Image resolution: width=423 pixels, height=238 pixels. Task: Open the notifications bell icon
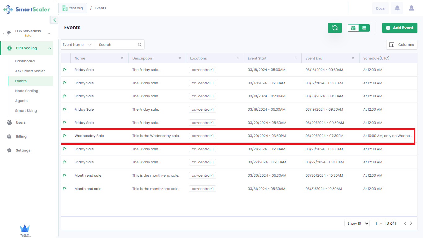pos(397,8)
